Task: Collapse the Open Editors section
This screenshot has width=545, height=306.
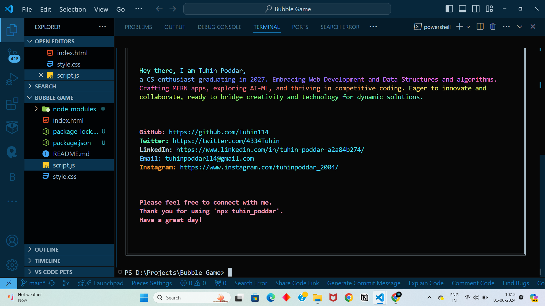Action: [x=69, y=41]
